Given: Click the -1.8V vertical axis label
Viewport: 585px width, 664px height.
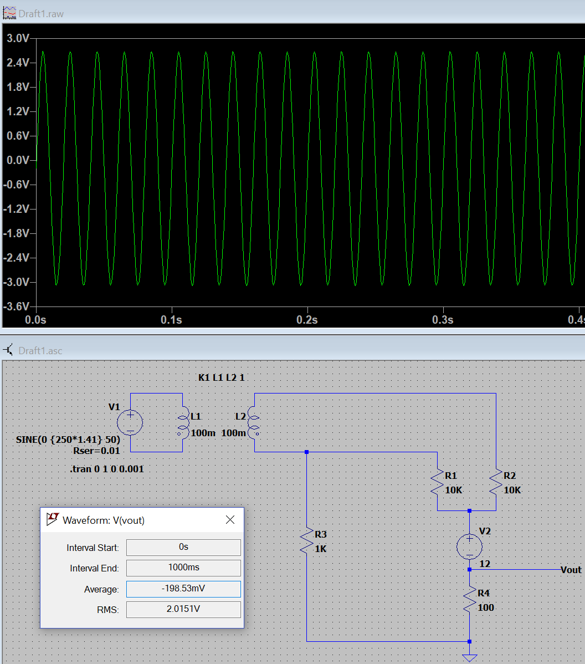Looking at the screenshot, I should pos(17,233).
